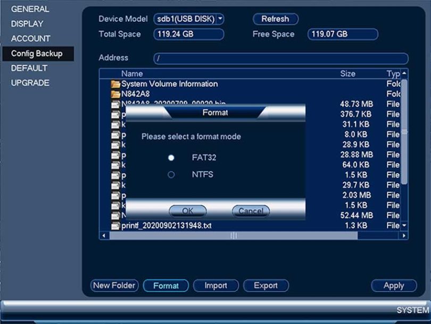The width and height of the screenshot is (431, 324).
Task: Click the Address path input field
Action: point(280,58)
